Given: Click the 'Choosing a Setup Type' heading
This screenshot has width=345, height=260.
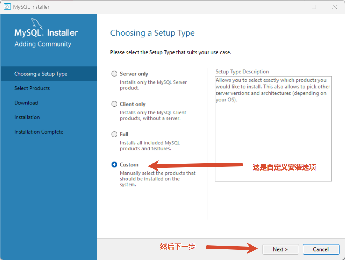Looking at the screenshot, I should tap(152, 33).
